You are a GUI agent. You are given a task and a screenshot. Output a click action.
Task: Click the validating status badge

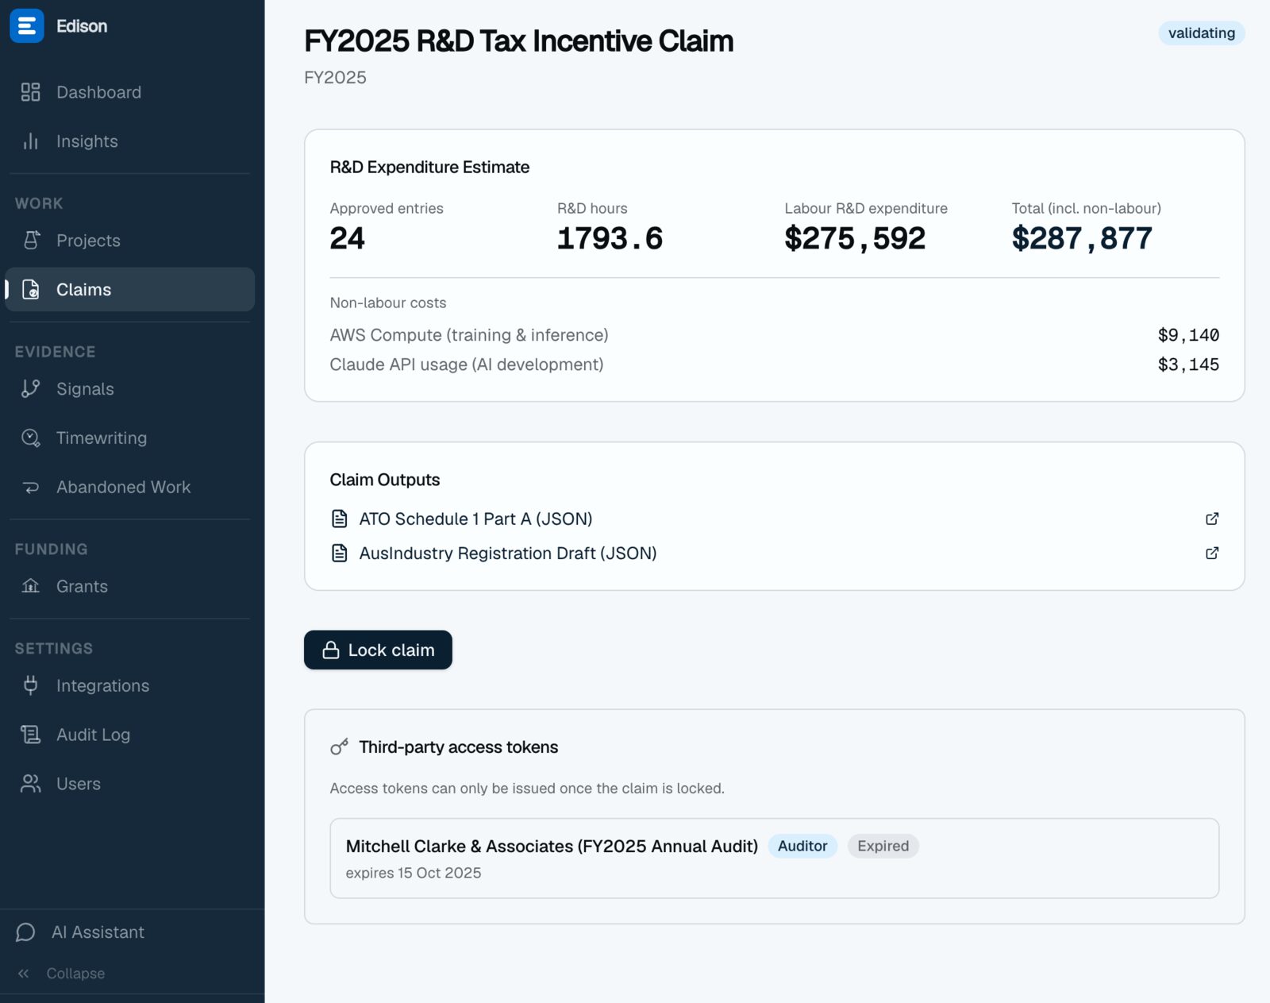click(x=1201, y=33)
